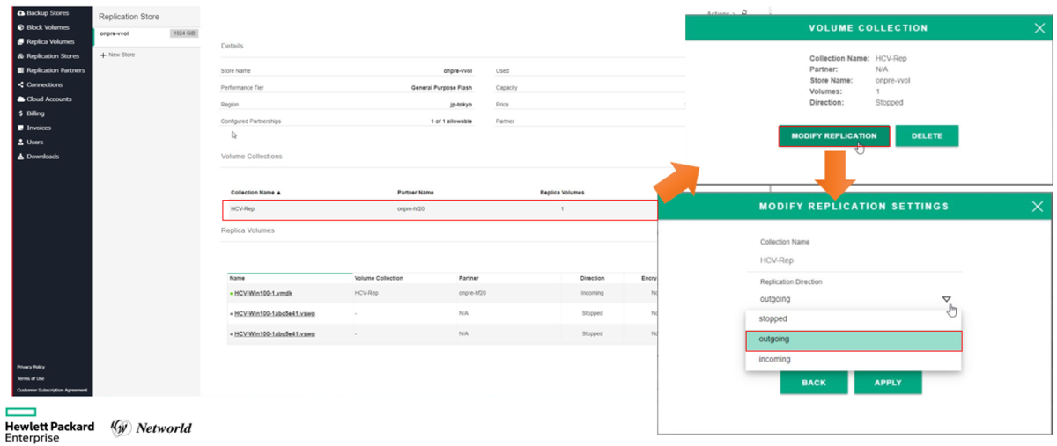
Task: Open Downloads in sidebar
Action: pos(43,157)
